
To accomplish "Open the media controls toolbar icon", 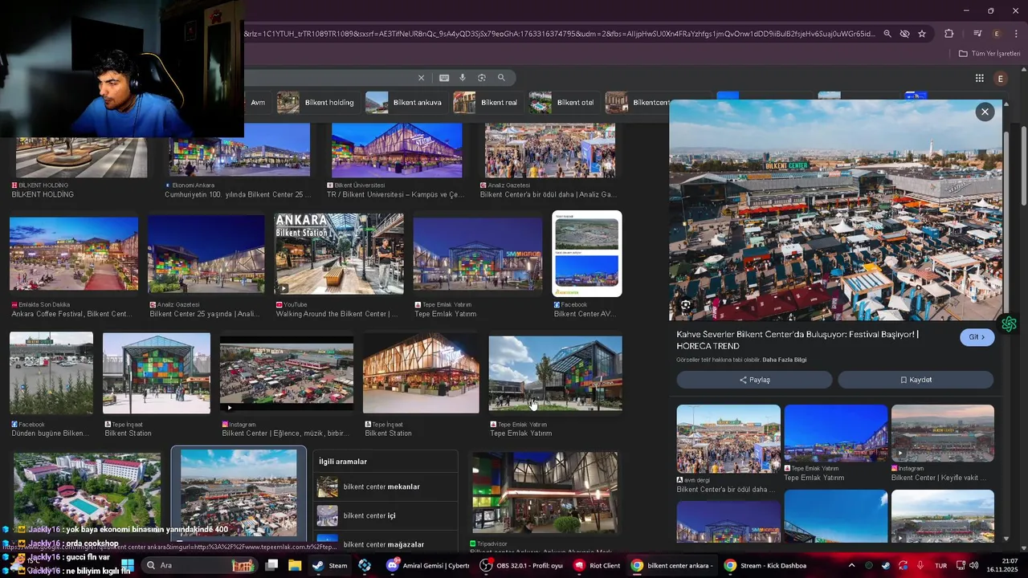I will point(977,34).
